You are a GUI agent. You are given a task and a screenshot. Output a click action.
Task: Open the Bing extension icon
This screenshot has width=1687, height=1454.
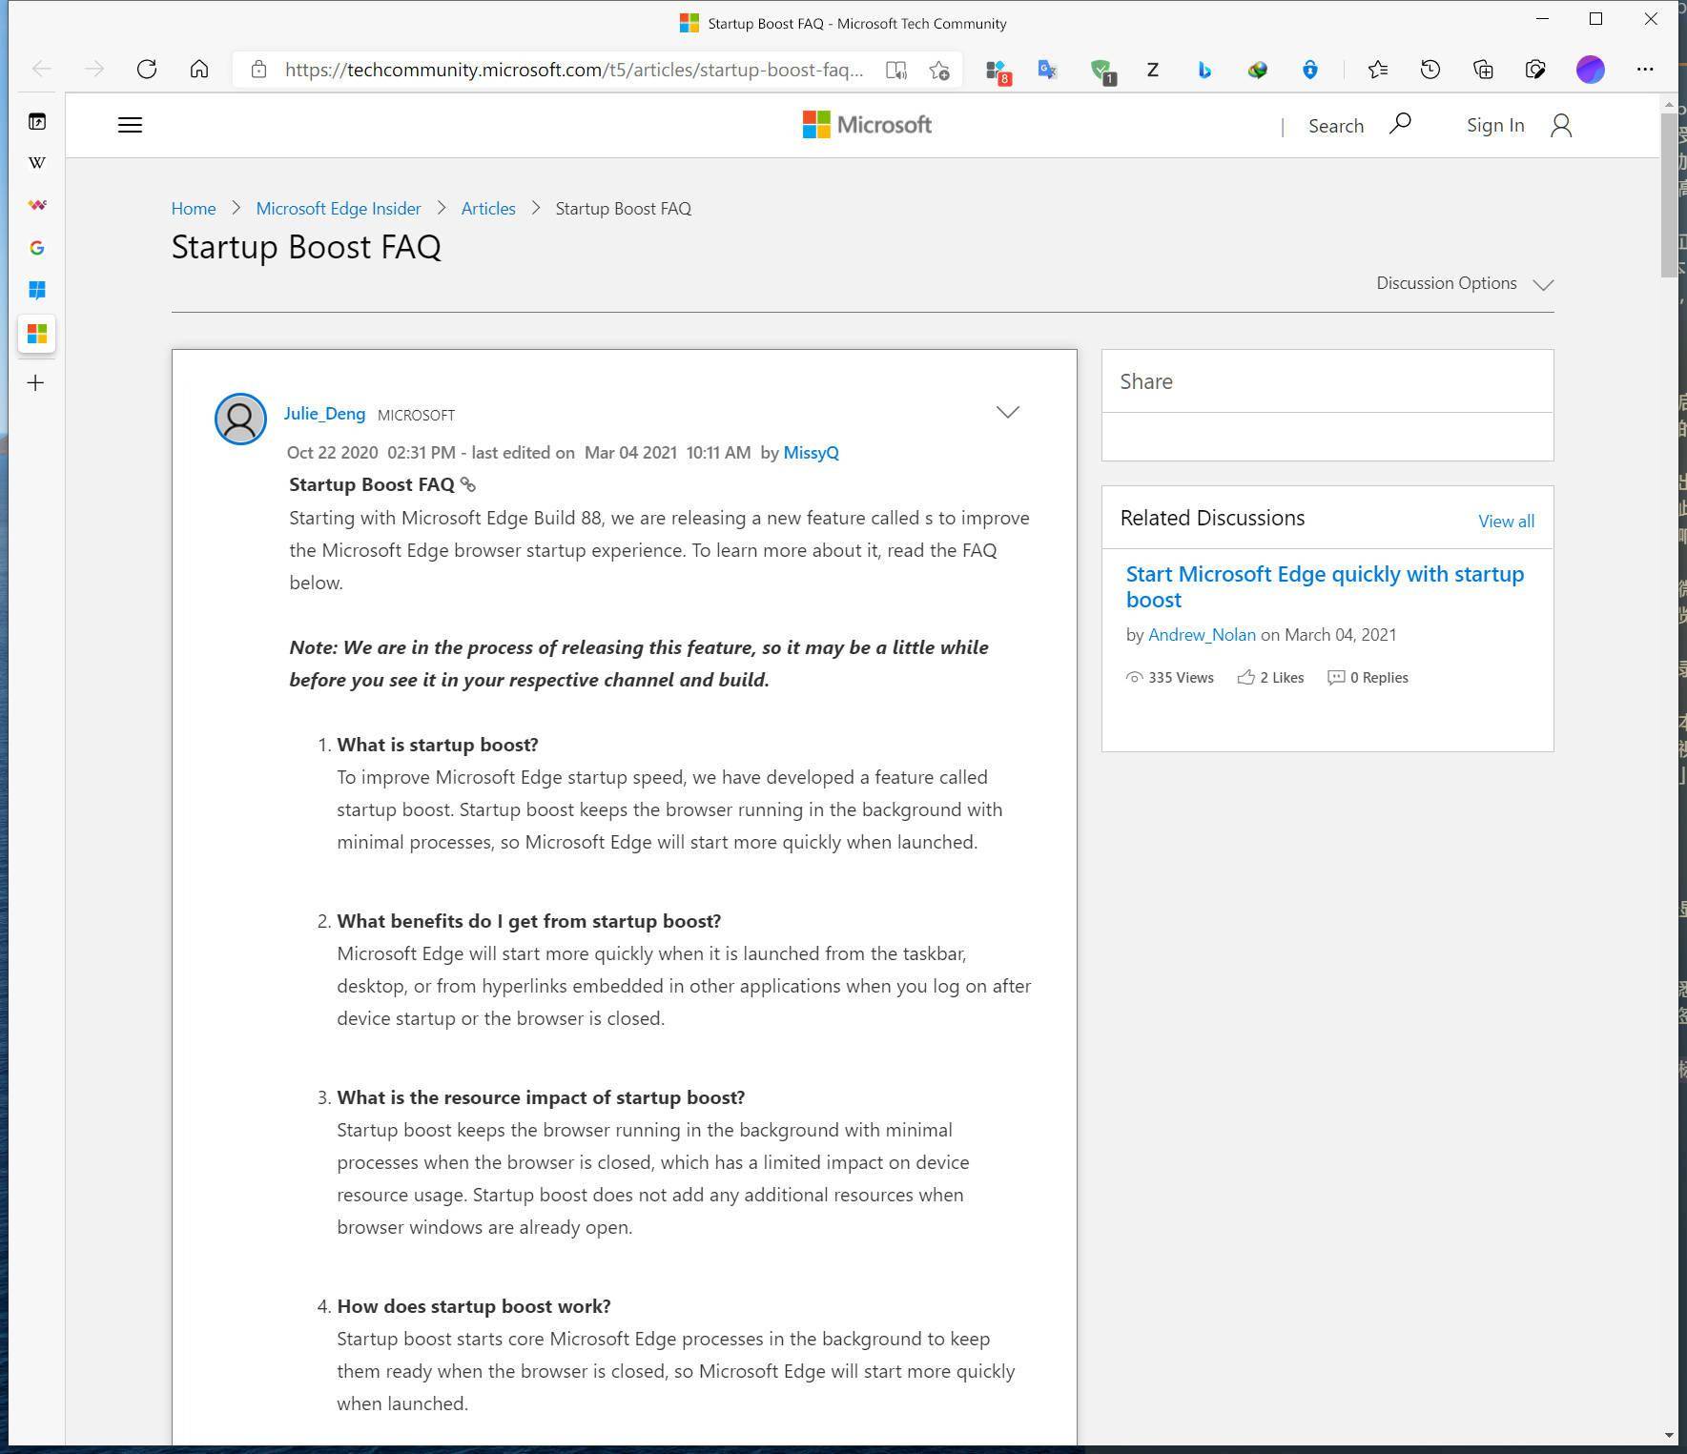1204,70
